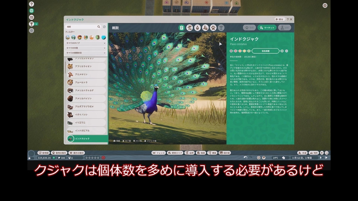
Task: Click the peacock preview image
Action: click(167, 89)
